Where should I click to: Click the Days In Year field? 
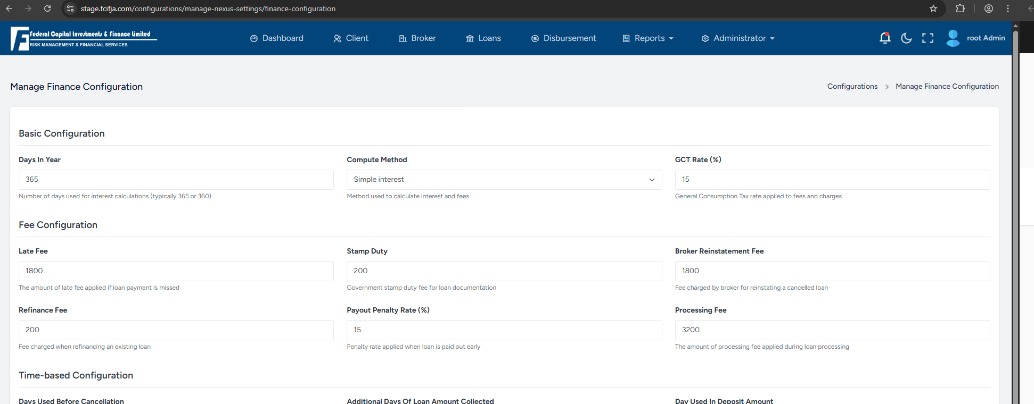(176, 180)
